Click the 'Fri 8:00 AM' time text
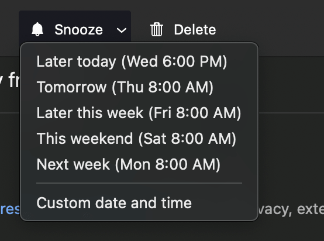 click(195, 113)
